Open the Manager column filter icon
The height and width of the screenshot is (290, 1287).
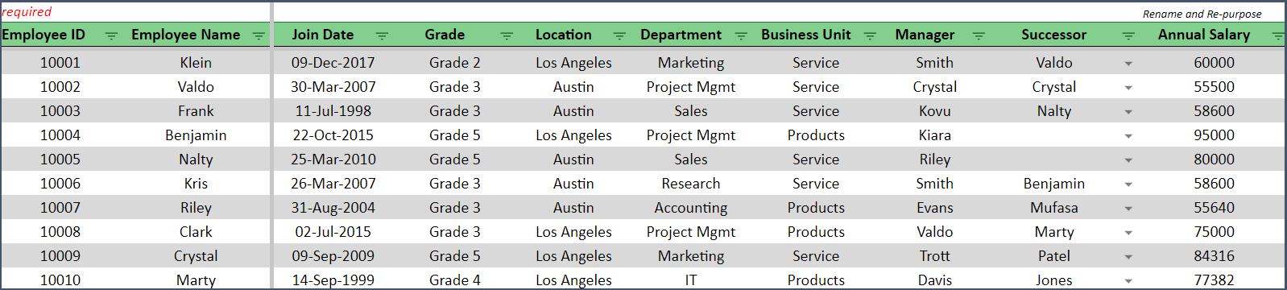click(979, 35)
